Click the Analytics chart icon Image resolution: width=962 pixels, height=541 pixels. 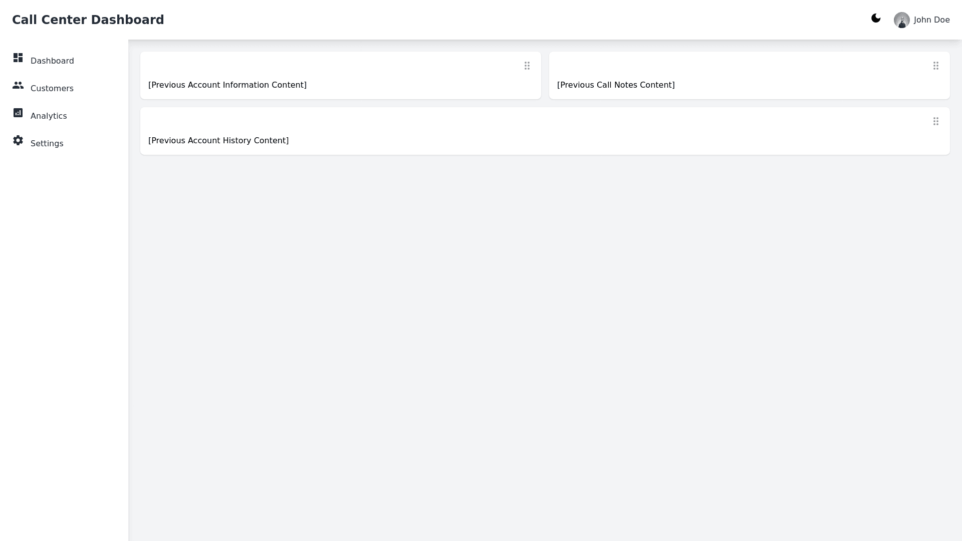click(18, 113)
